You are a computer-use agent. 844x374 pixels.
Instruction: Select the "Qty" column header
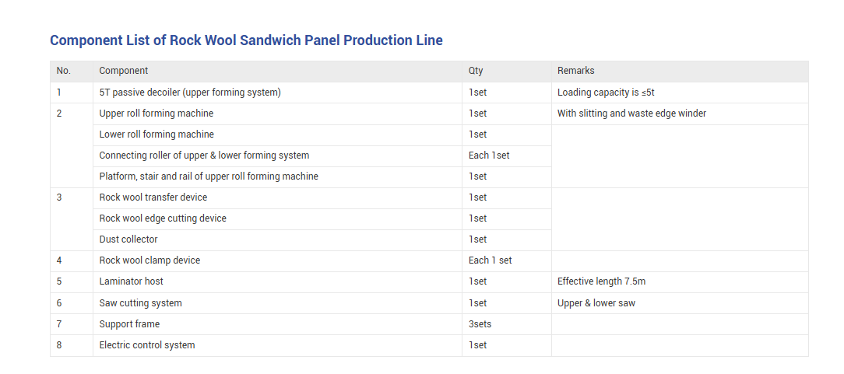click(x=476, y=71)
